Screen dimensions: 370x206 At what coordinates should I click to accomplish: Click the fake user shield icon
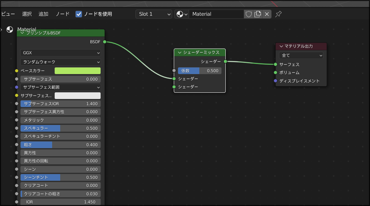[x=249, y=14]
